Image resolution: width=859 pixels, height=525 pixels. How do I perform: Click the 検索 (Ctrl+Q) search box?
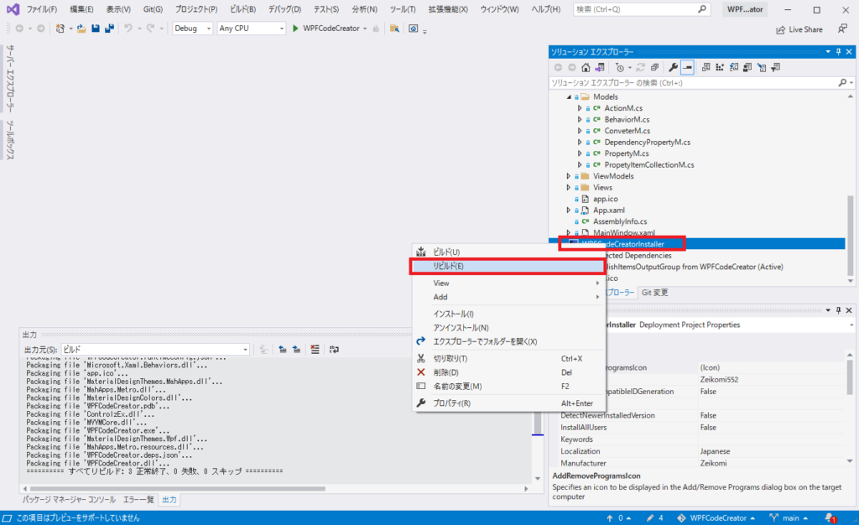pyautogui.click(x=642, y=9)
